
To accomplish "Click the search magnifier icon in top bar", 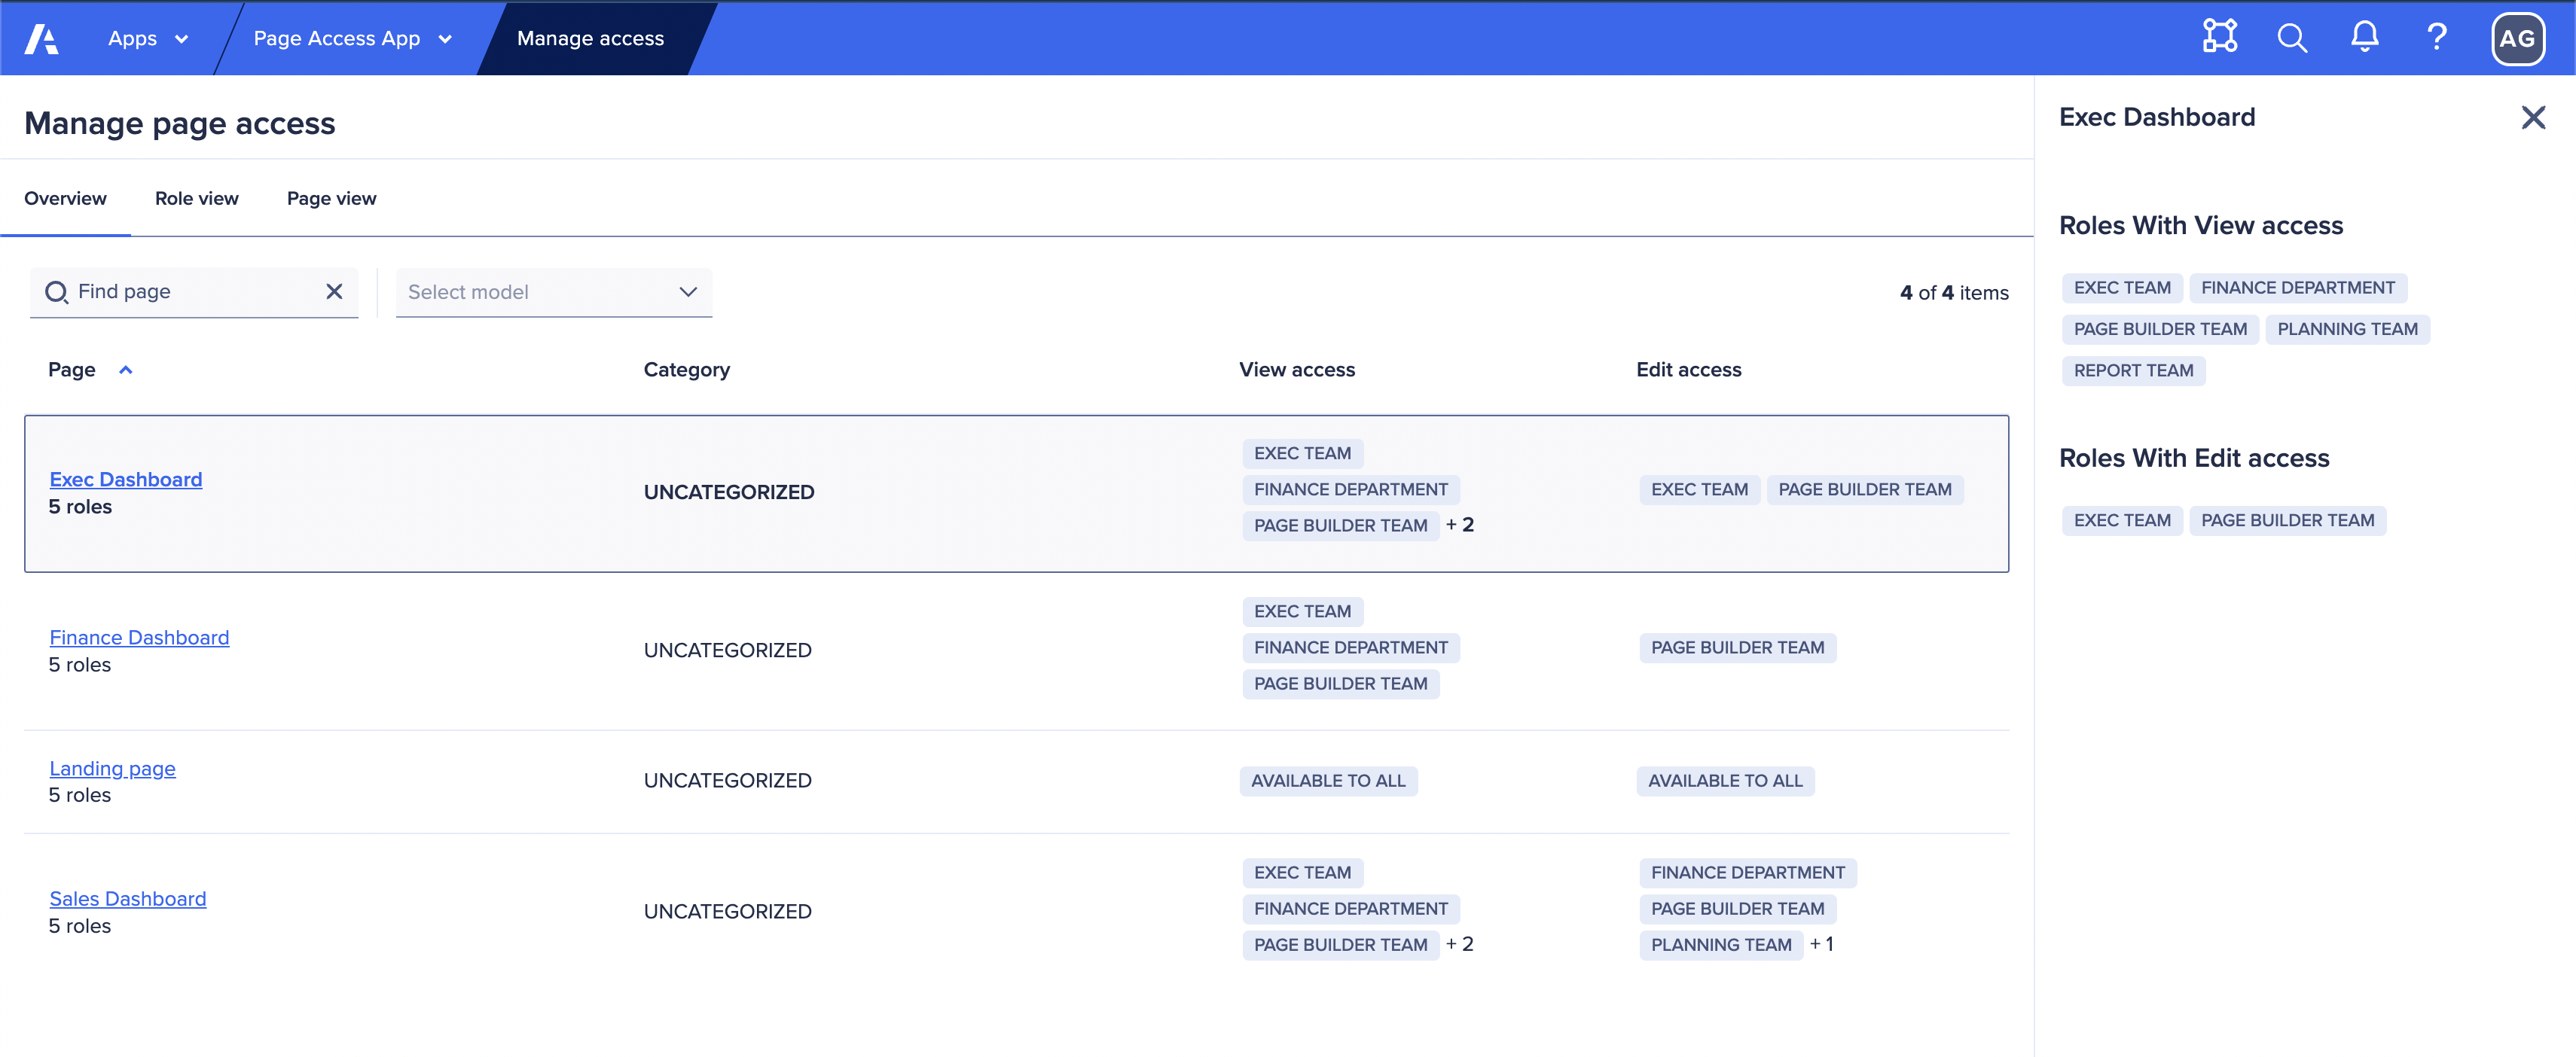I will click(x=2291, y=38).
